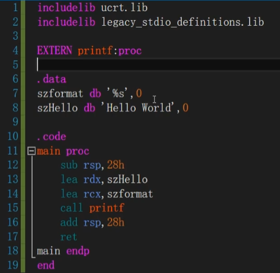Click 'call' instruction on line 15

pyautogui.click(x=72, y=208)
